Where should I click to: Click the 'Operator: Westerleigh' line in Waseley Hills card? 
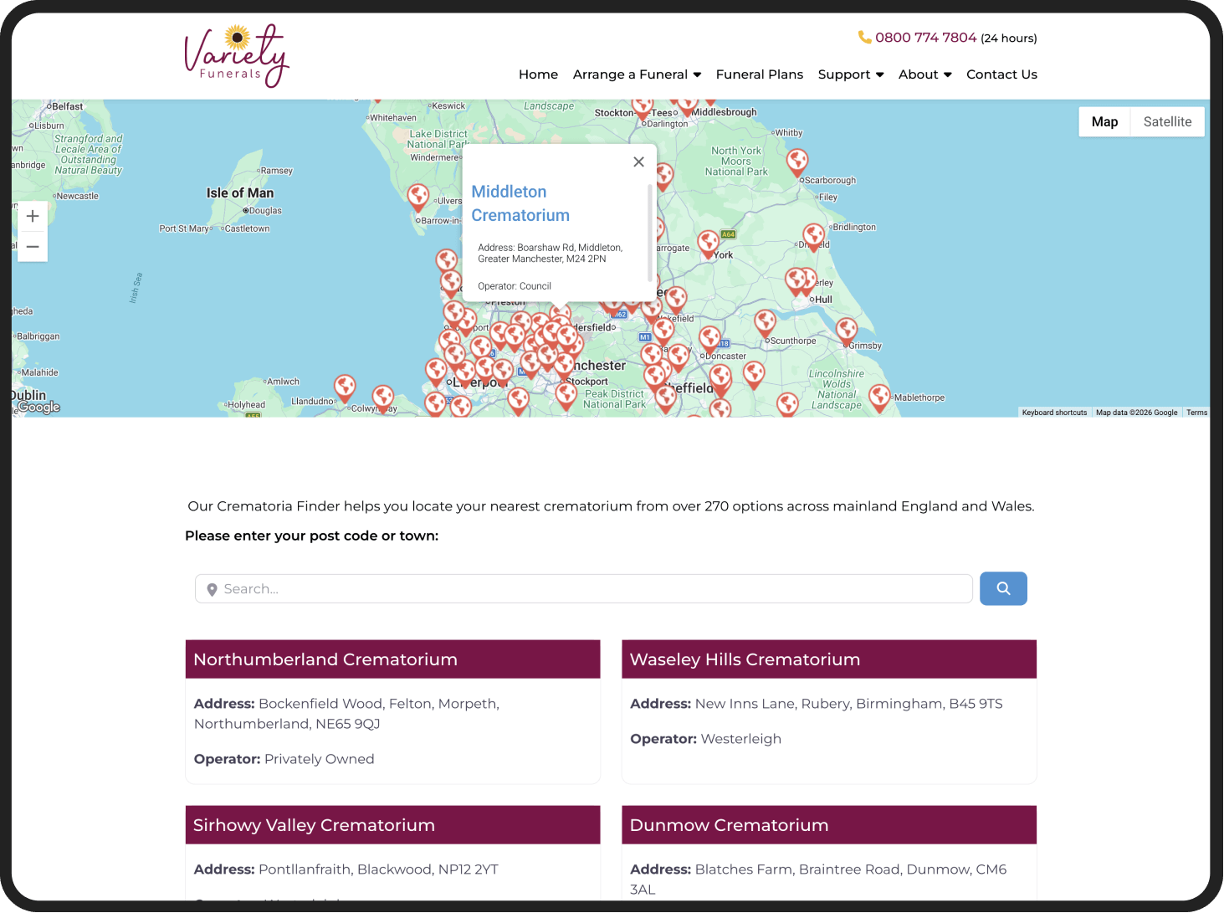coord(705,739)
